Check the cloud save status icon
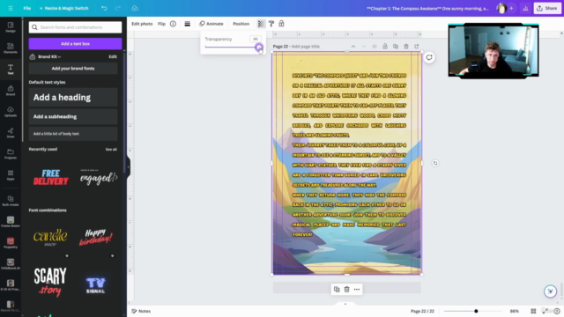The height and width of the screenshot is (317, 564). 135,8
